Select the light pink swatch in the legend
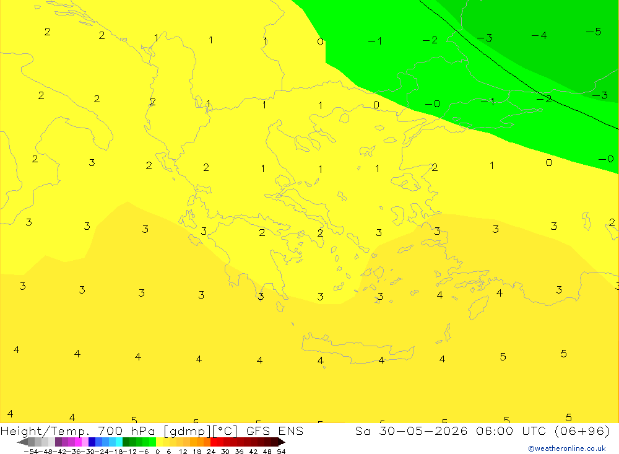 (x=85, y=442)
